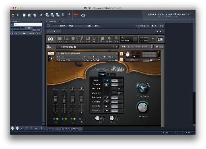Toggle the Kontakt minimized view button
The width and height of the screenshot is (206, 149).
[x=152, y=39]
